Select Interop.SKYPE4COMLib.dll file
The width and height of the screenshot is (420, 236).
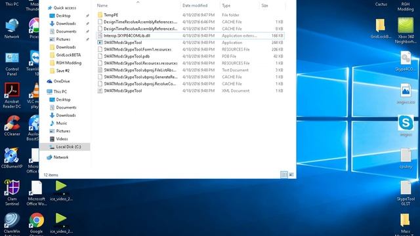point(190,35)
